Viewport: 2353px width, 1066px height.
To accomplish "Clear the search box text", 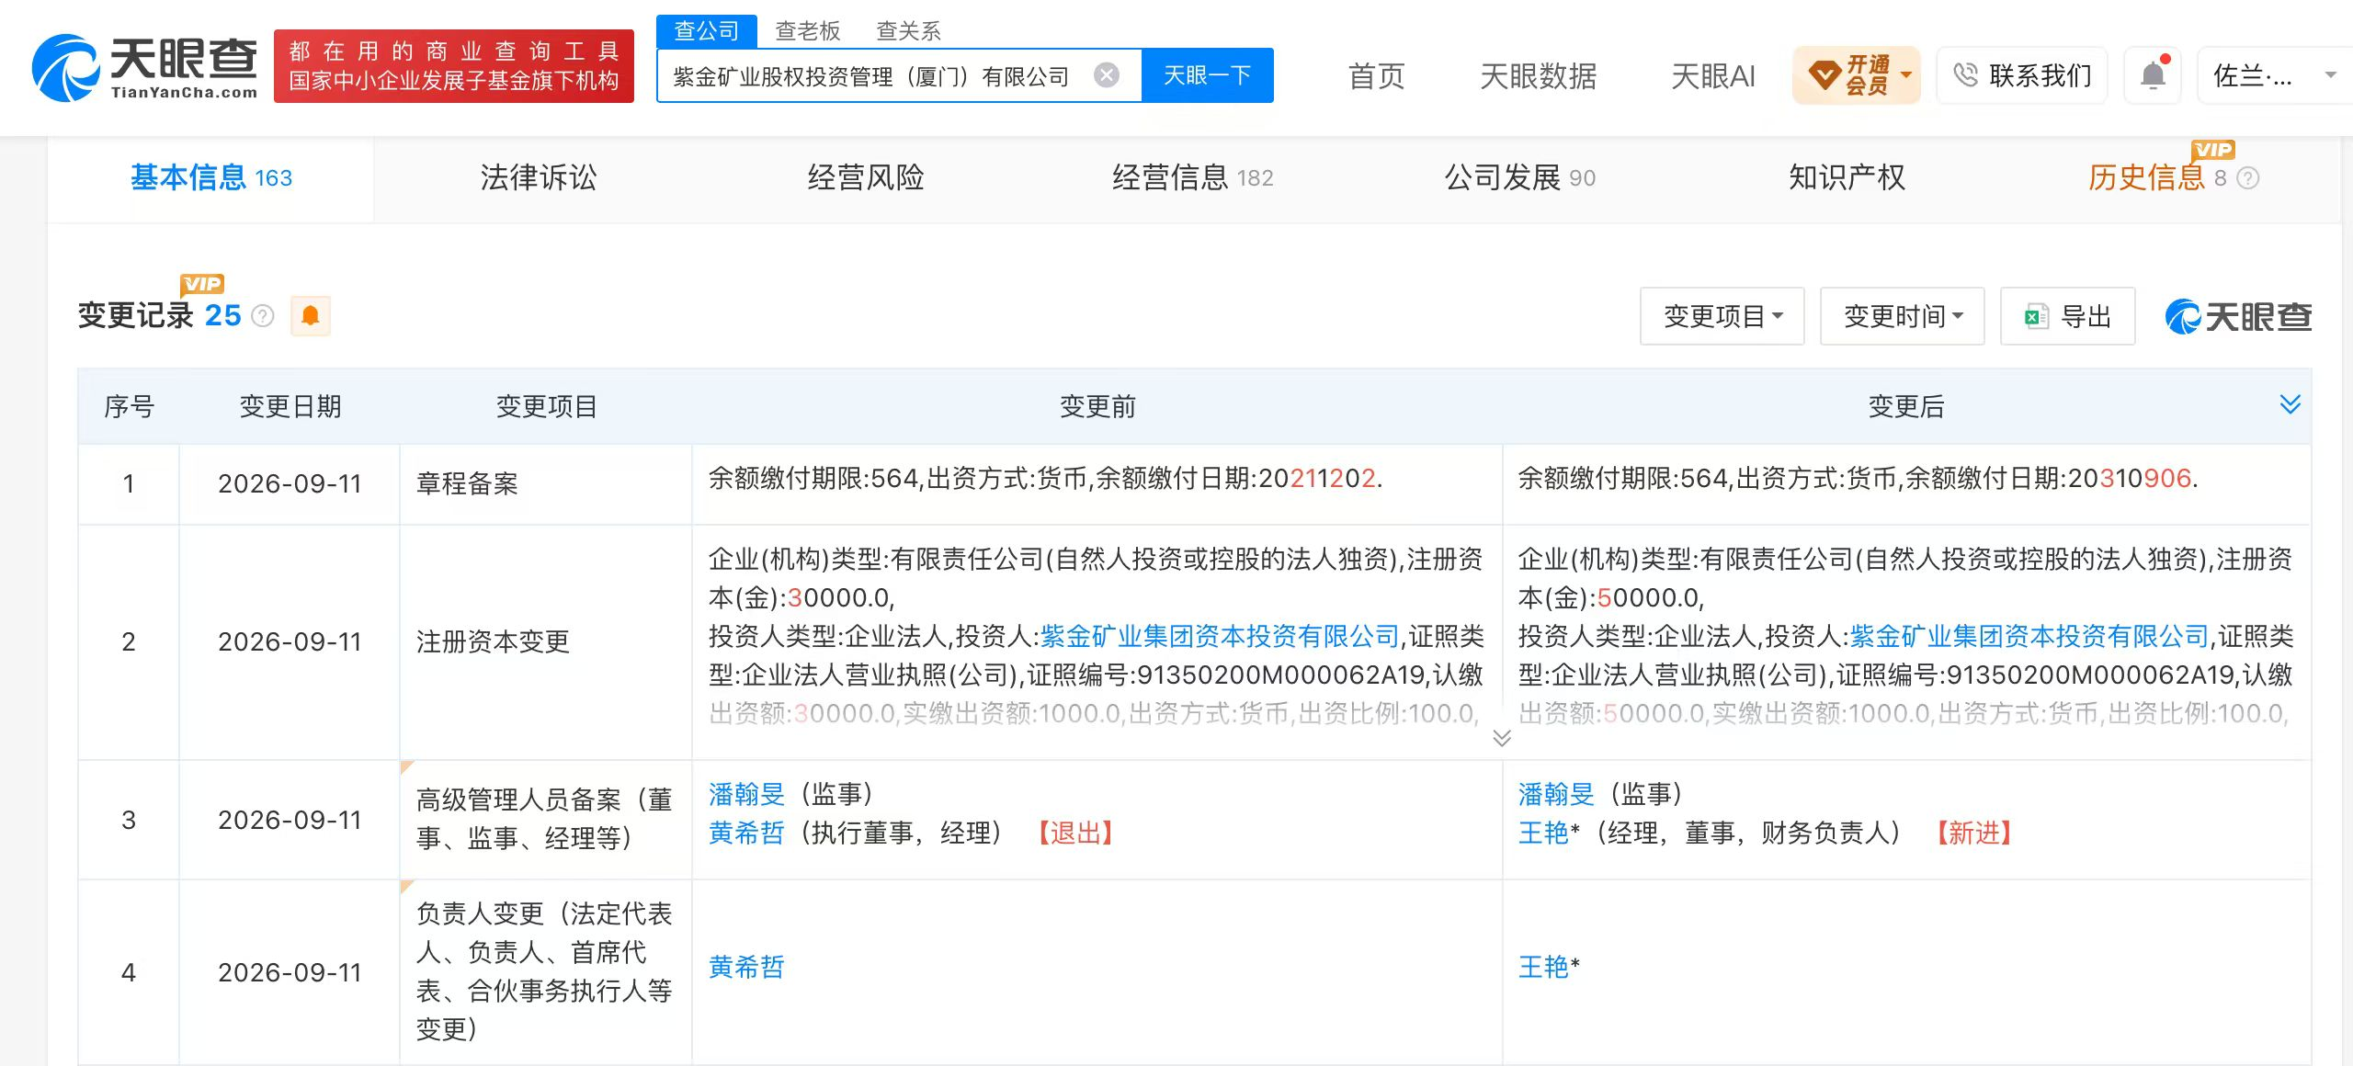I will [1107, 75].
